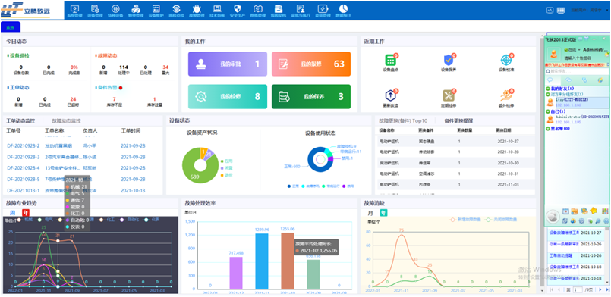Switch to 备件更换提醒 tab

point(458,121)
